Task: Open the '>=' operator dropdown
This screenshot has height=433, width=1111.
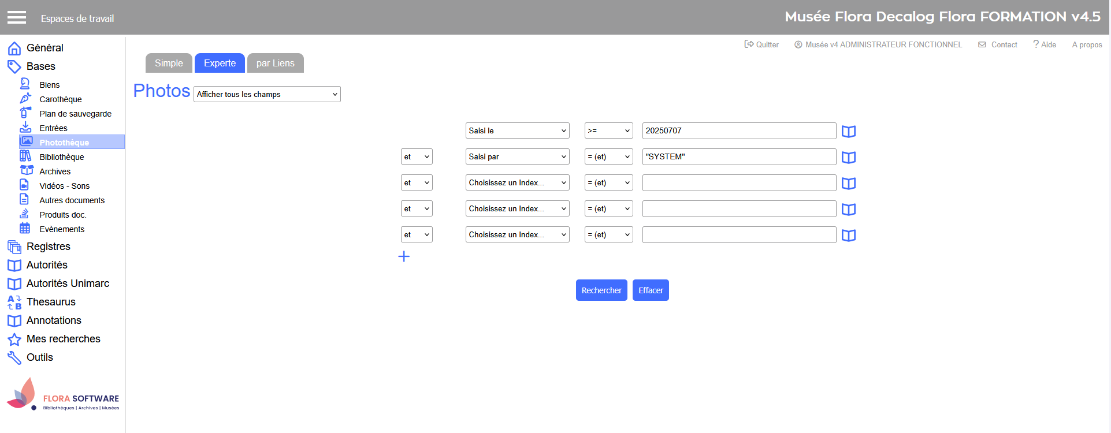Action: tap(608, 130)
